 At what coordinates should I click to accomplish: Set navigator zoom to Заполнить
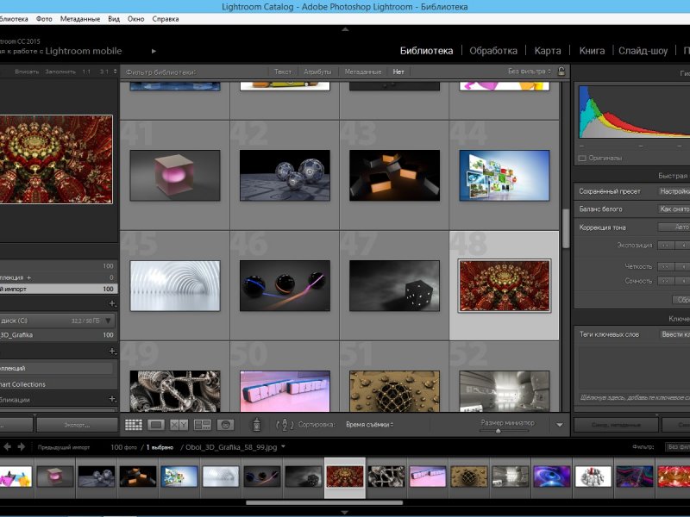(x=60, y=72)
